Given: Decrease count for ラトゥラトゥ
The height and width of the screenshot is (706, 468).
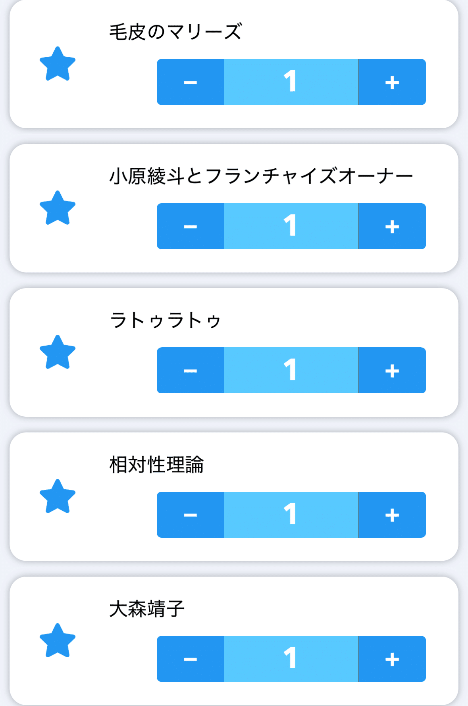Looking at the screenshot, I should click(191, 370).
